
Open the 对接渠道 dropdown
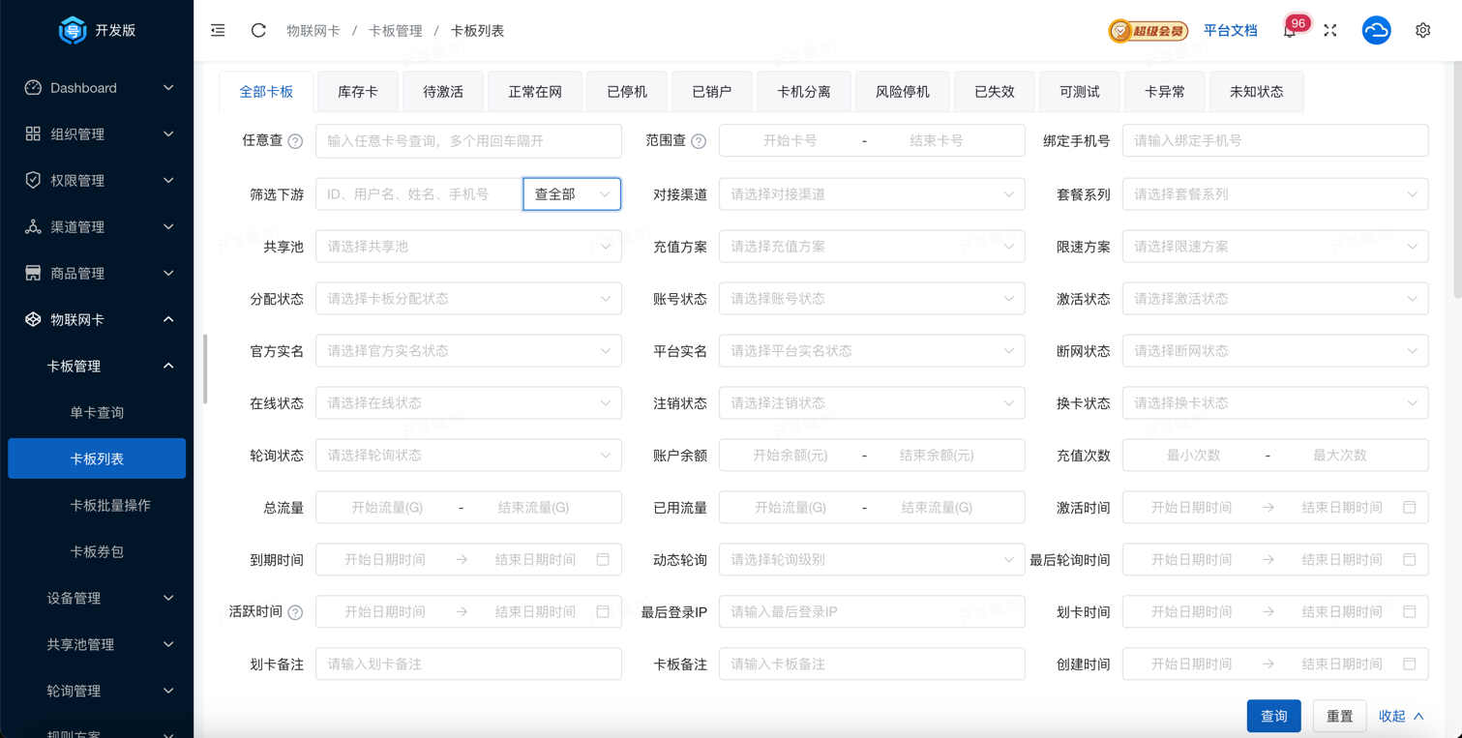871,194
